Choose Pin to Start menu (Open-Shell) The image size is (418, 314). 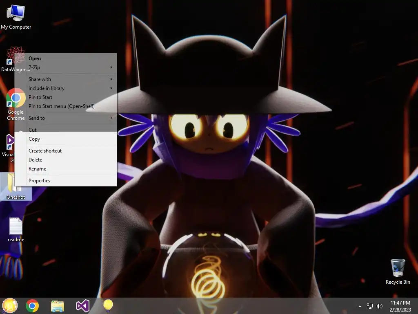coord(66,107)
